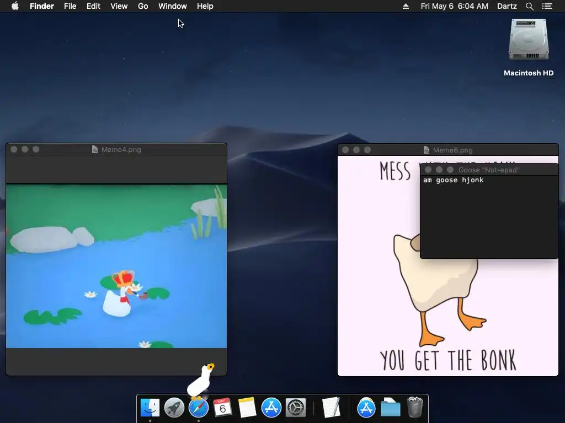Image resolution: width=565 pixels, height=423 pixels.
Task: Click the "am goose hjonk" text
Action: 454,180
